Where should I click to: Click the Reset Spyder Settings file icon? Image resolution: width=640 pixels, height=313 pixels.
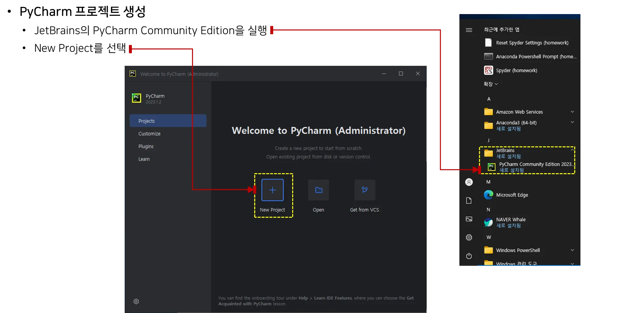(489, 43)
